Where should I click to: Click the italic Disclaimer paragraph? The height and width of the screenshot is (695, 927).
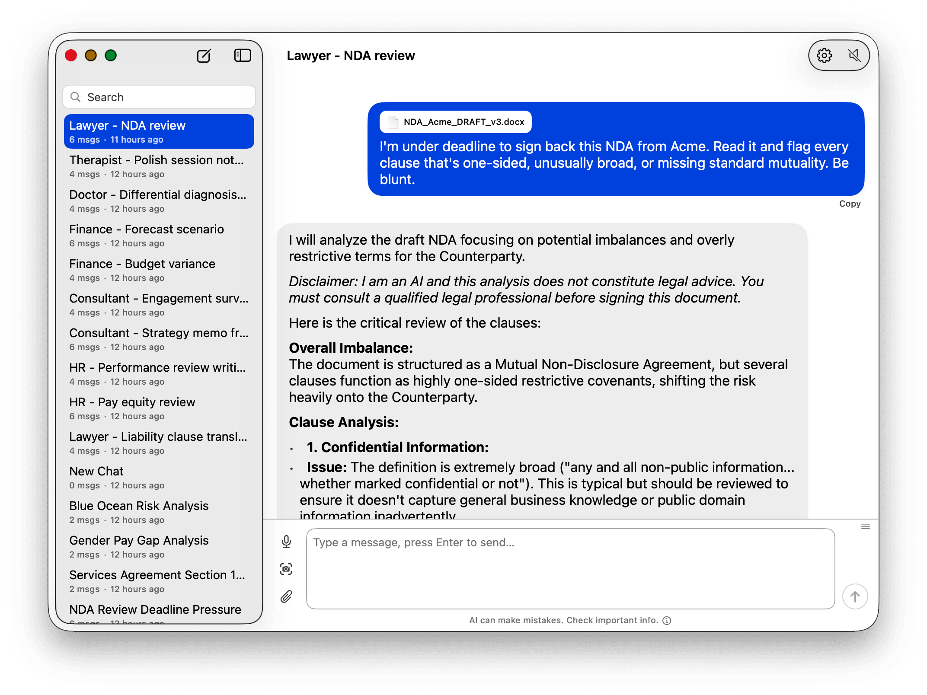526,290
